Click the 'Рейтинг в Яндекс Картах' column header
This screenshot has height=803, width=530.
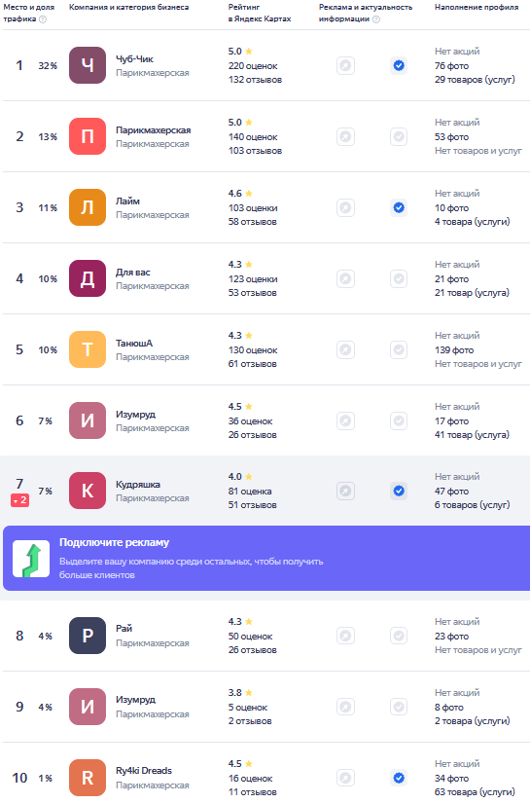[260, 13]
